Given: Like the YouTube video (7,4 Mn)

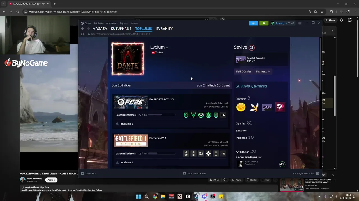Looking at the screenshot, I should point(214,180).
